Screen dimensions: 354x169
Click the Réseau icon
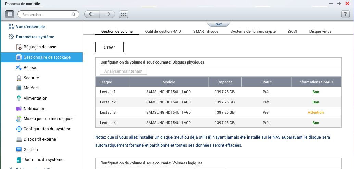tap(19, 68)
